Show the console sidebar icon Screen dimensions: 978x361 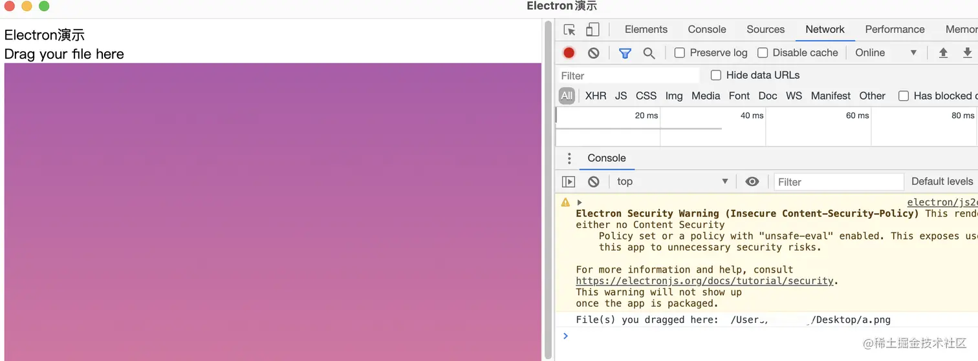(x=569, y=182)
